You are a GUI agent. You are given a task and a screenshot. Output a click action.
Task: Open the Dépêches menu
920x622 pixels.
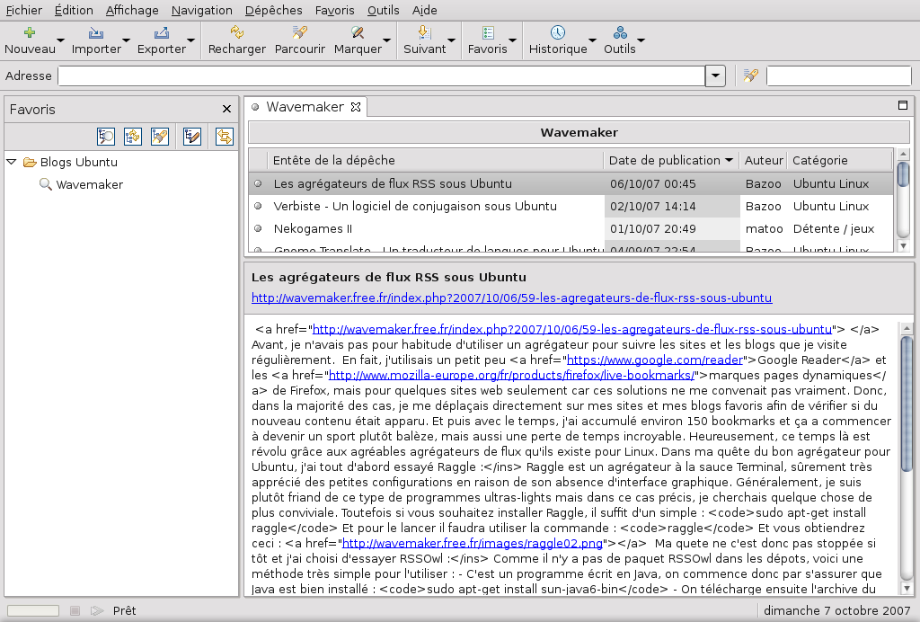273,10
